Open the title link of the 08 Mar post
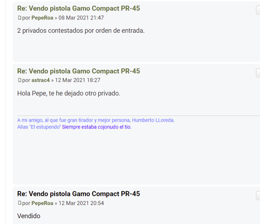This screenshot has width=260, height=224. point(78,8)
